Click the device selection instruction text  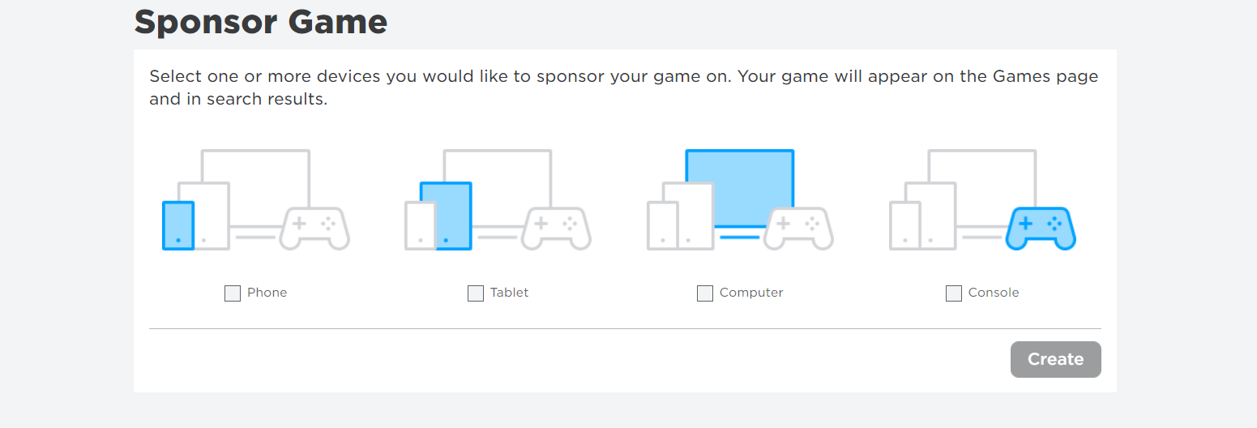pos(624,88)
